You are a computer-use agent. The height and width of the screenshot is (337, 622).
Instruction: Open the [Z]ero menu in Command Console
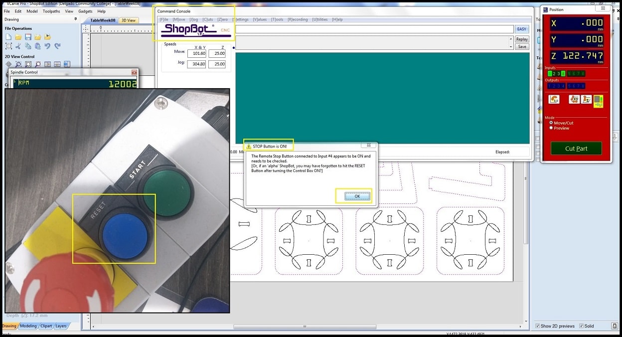(223, 19)
